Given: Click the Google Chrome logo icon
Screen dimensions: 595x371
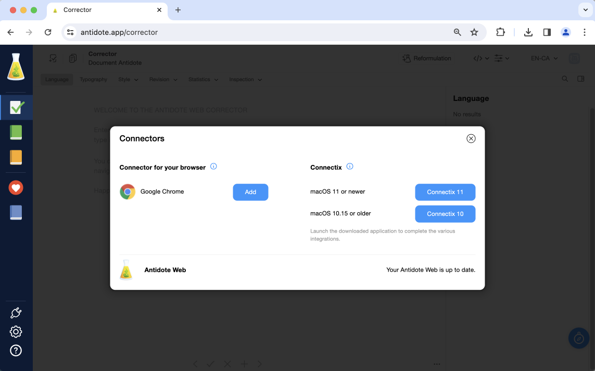Looking at the screenshot, I should pos(128,192).
